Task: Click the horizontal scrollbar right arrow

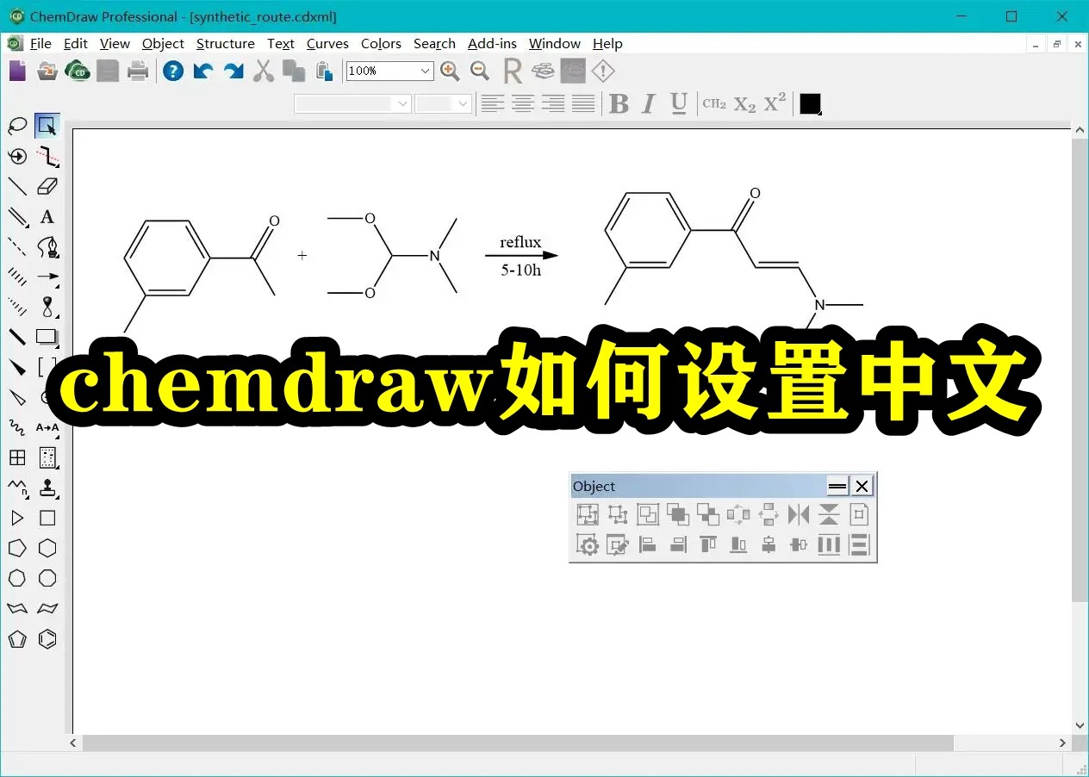Action: (x=1063, y=743)
